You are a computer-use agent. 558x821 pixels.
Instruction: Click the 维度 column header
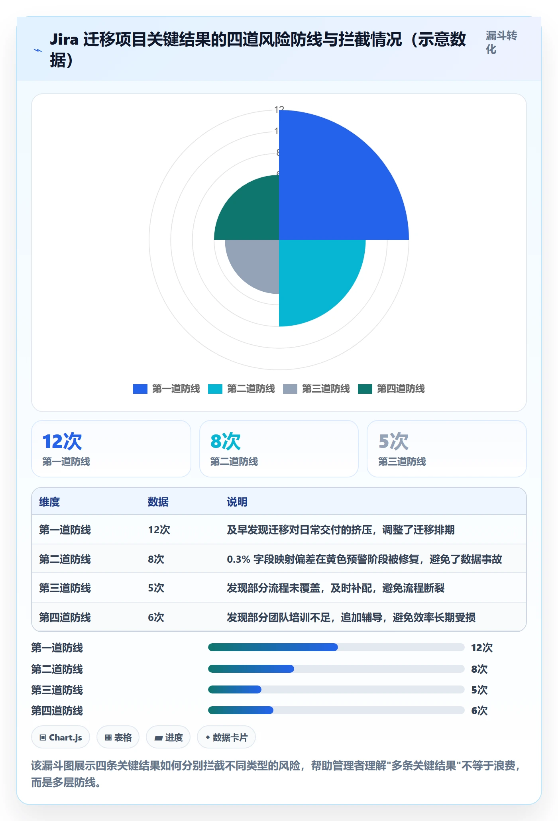pos(49,502)
